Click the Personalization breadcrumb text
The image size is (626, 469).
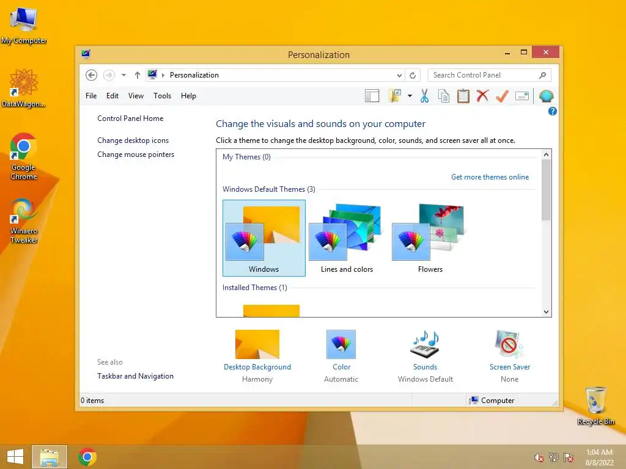pyautogui.click(x=194, y=75)
